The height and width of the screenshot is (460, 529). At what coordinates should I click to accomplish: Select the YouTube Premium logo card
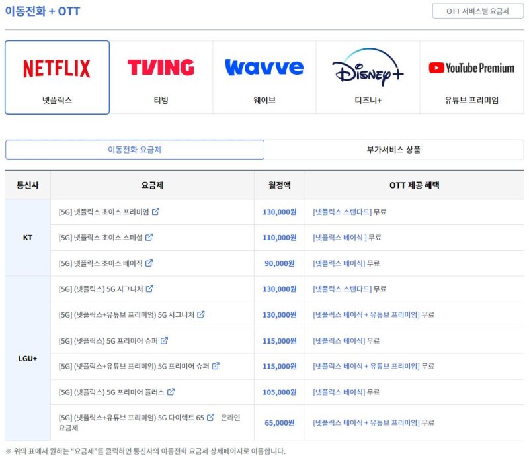pos(471,77)
